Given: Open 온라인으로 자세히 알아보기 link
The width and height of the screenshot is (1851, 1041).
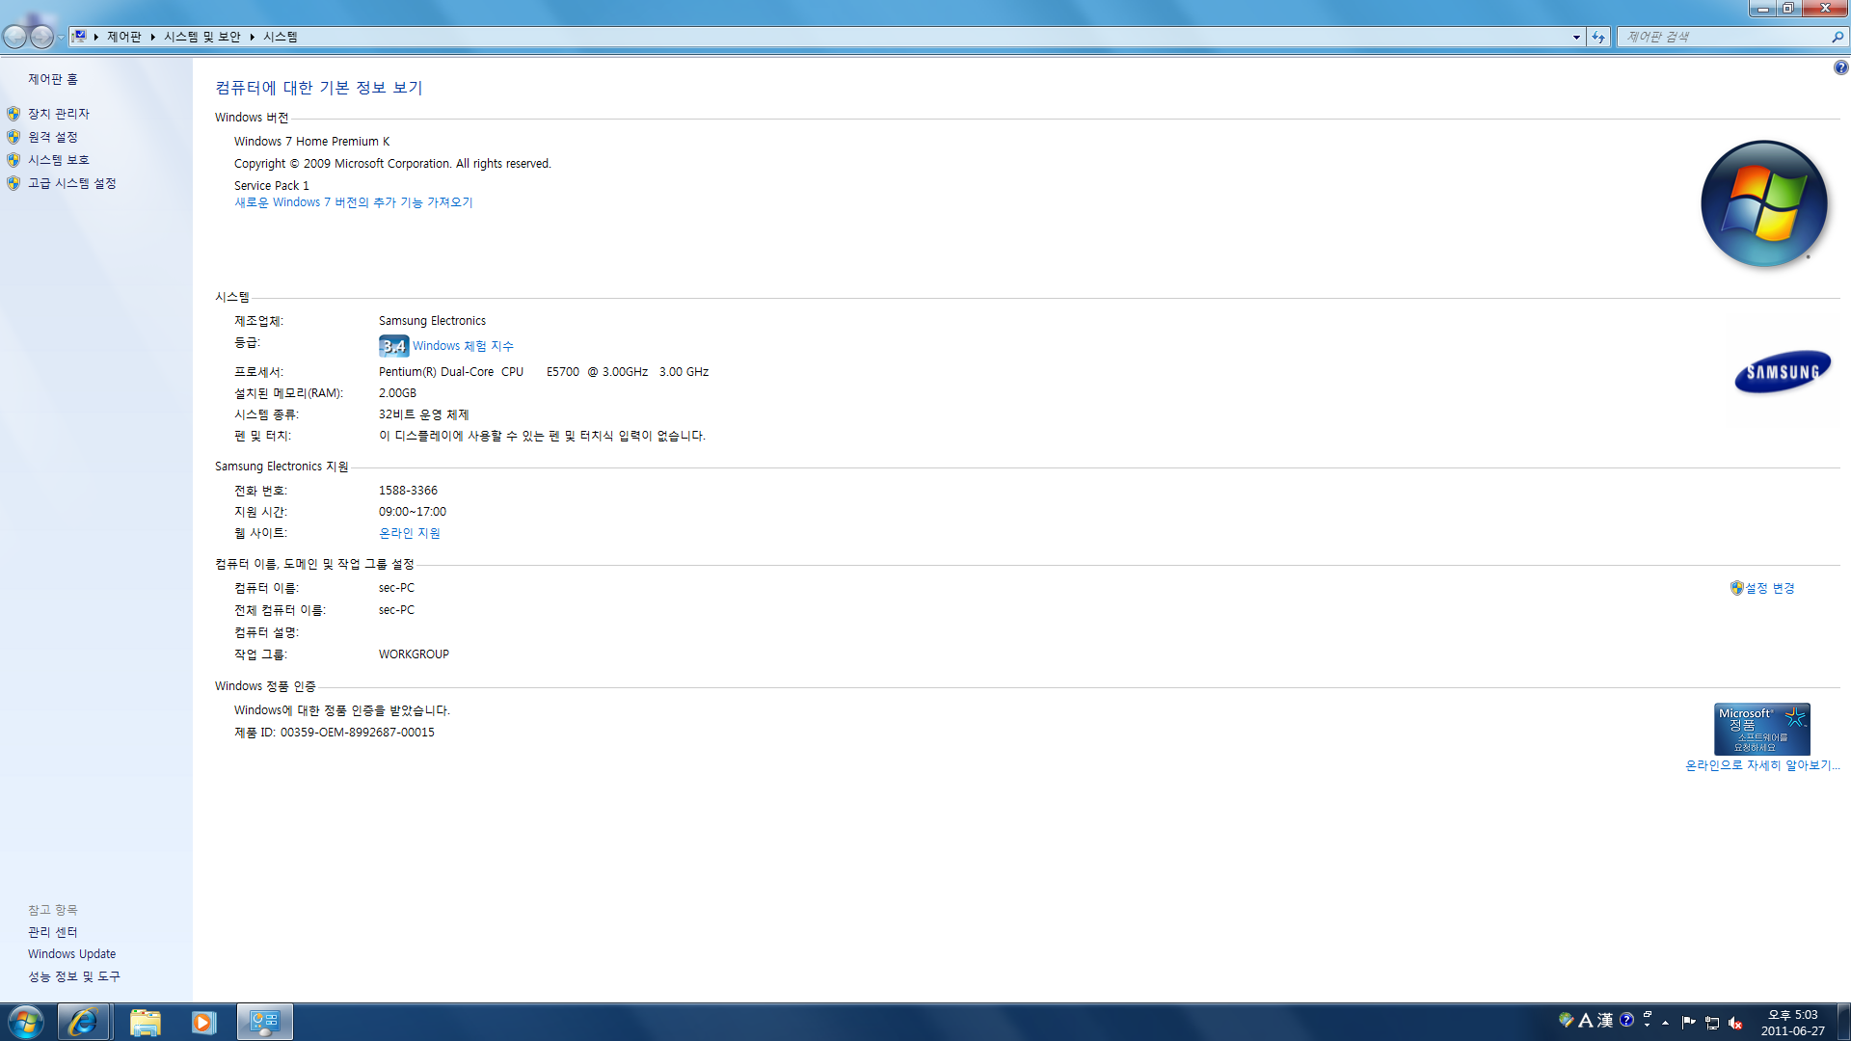Looking at the screenshot, I should 1762,765.
